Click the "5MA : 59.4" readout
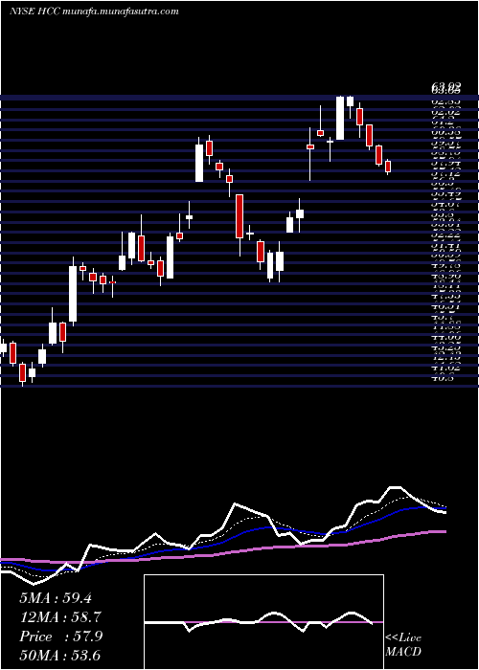The image size is (479, 670). point(56,598)
